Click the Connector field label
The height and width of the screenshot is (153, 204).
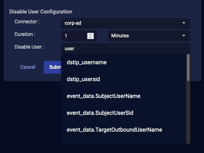pyautogui.click(x=27, y=22)
